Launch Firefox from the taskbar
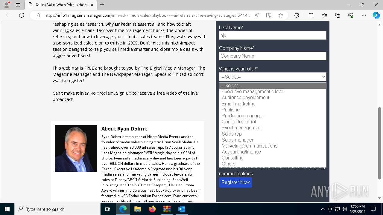Image resolution: width=383 pixels, height=215 pixels. (x=152, y=209)
